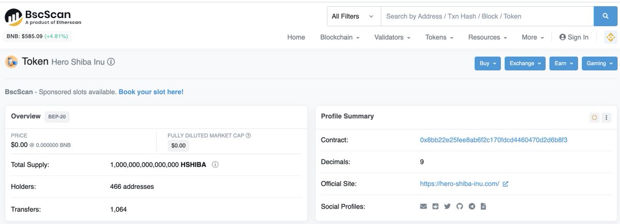Expand the All Filters dropdown
Viewport: 620px width, 224px height.
click(x=354, y=16)
